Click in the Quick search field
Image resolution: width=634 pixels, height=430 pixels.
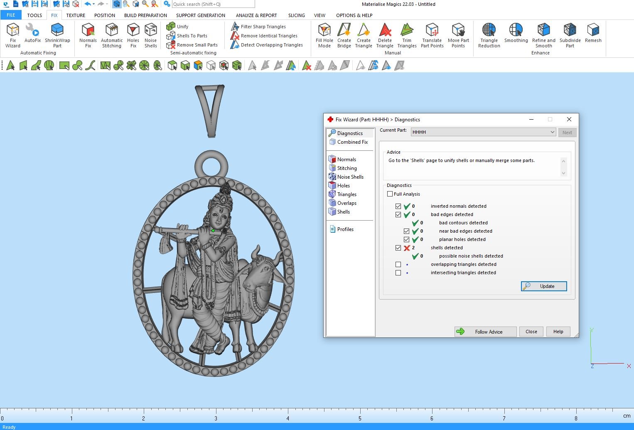[213, 4]
